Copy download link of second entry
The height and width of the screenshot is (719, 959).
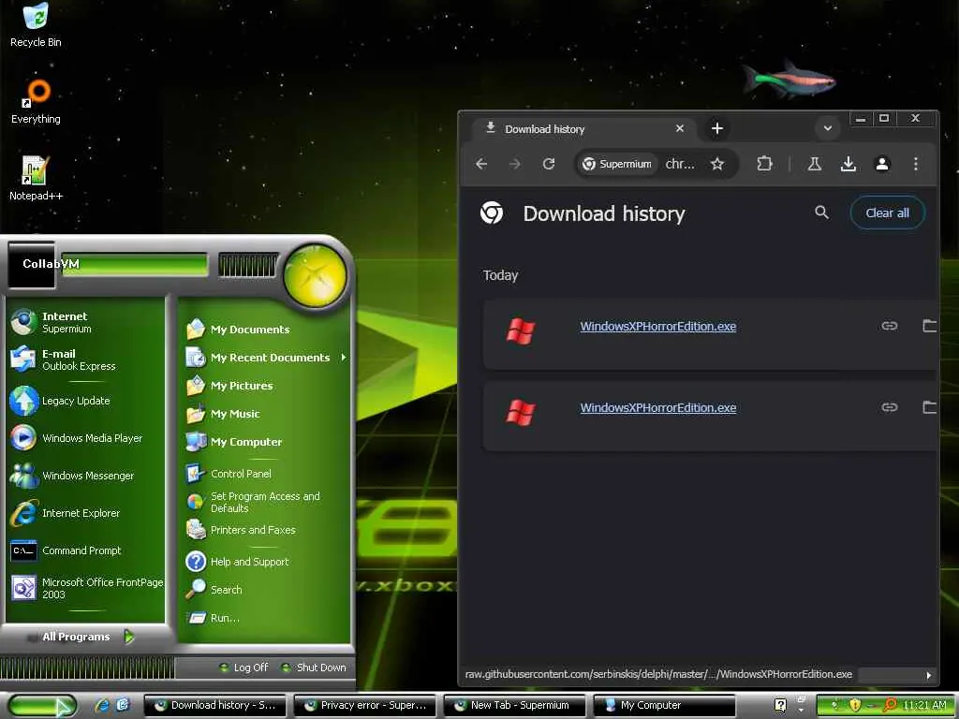(890, 407)
